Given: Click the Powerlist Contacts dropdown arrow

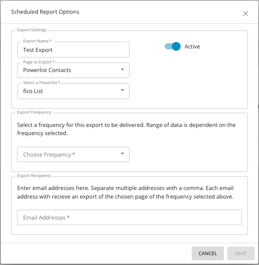Looking at the screenshot, I should [122, 69].
